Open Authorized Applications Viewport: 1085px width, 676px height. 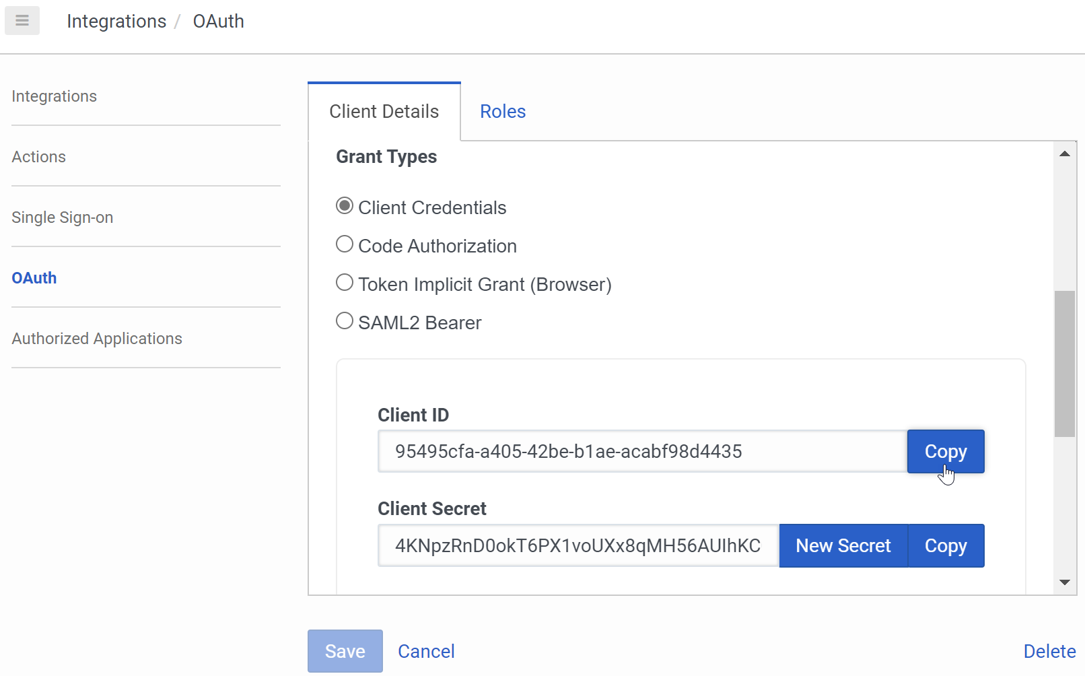(x=96, y=338)
